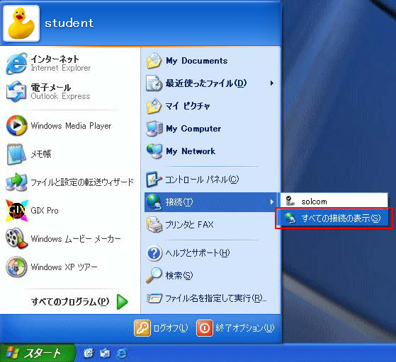
Task: Start the Windows XP ツアー icon
Action: (x=16, y=267)
